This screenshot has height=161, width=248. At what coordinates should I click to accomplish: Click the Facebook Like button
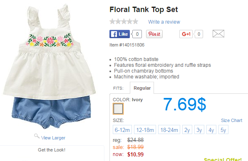click(119, 34)
